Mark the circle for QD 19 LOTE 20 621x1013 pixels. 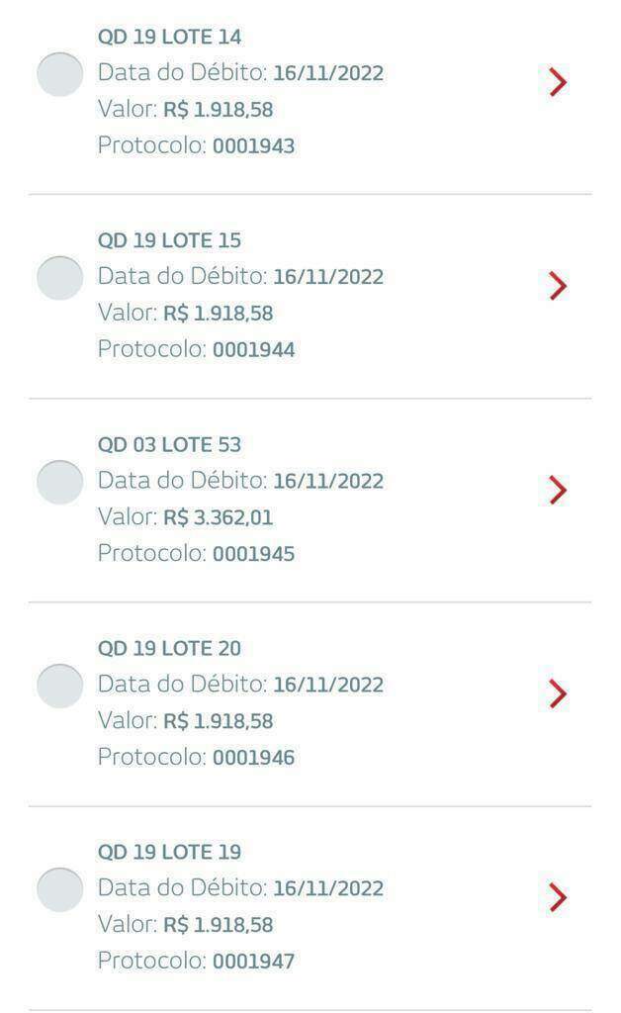(59, 686)
